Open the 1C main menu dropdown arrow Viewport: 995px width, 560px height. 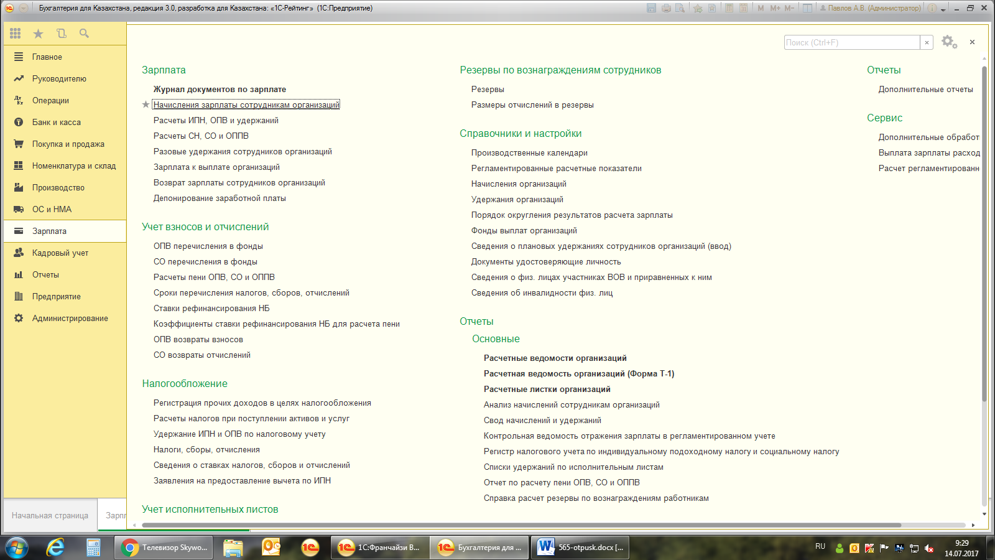(x=23, y=8)
